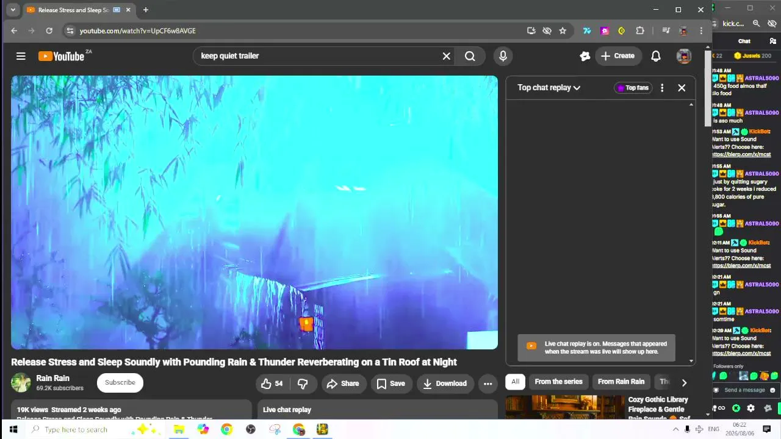This screenshot has width=781, height=439.
Task: Close the Top chat replay panel
Action: (x=682, y=88)
